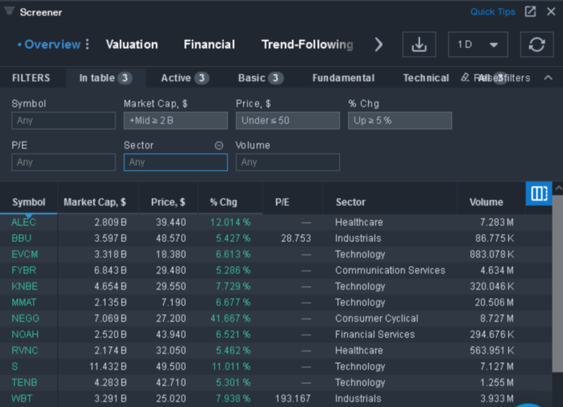The width and height of the screenshot is (563, 407).
Task: Collapse the filters panel
Action: 548,77
